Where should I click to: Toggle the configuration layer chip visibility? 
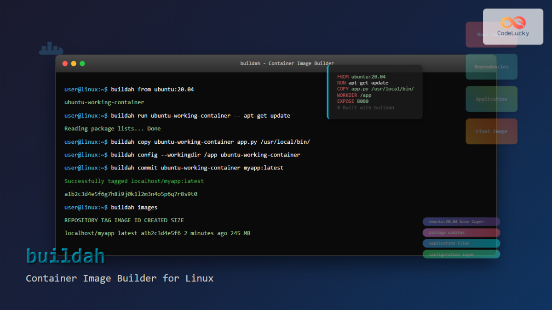pos(461,254)
